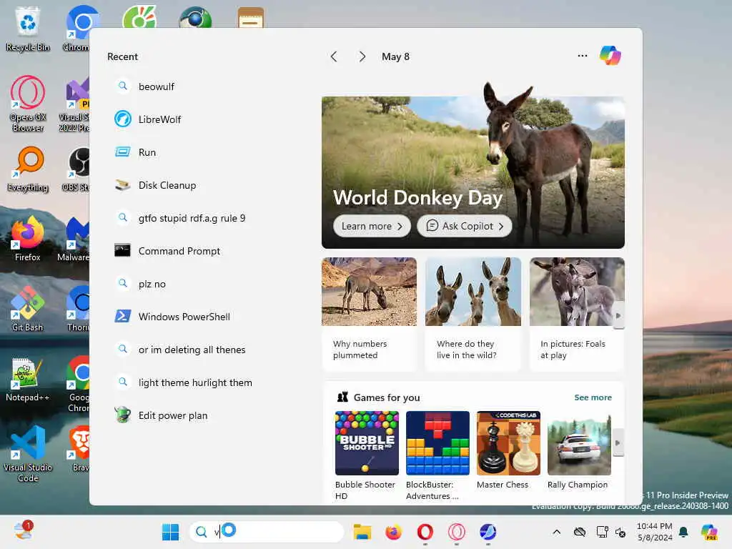The width and height of the screenshot is (732, 549).
Task: Open File Explorer from taskbar
Action: (x=362, y=532)
